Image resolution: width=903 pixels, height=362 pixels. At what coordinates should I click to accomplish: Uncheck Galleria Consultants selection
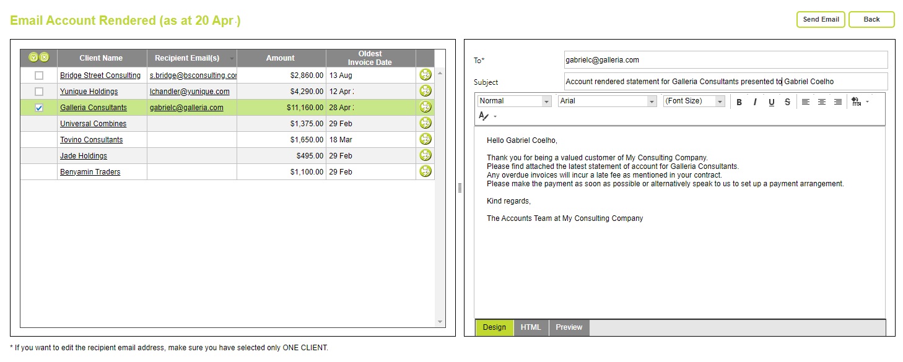coord(38,106)
